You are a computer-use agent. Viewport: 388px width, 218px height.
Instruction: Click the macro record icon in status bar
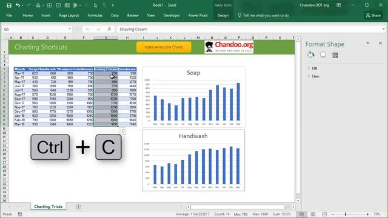20,214
